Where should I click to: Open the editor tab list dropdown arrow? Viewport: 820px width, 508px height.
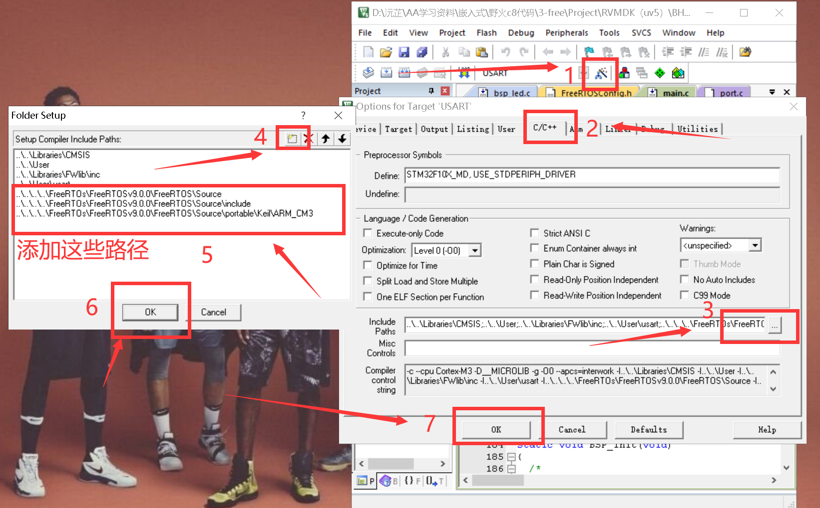pyautogui.click(x=772, y=92)
